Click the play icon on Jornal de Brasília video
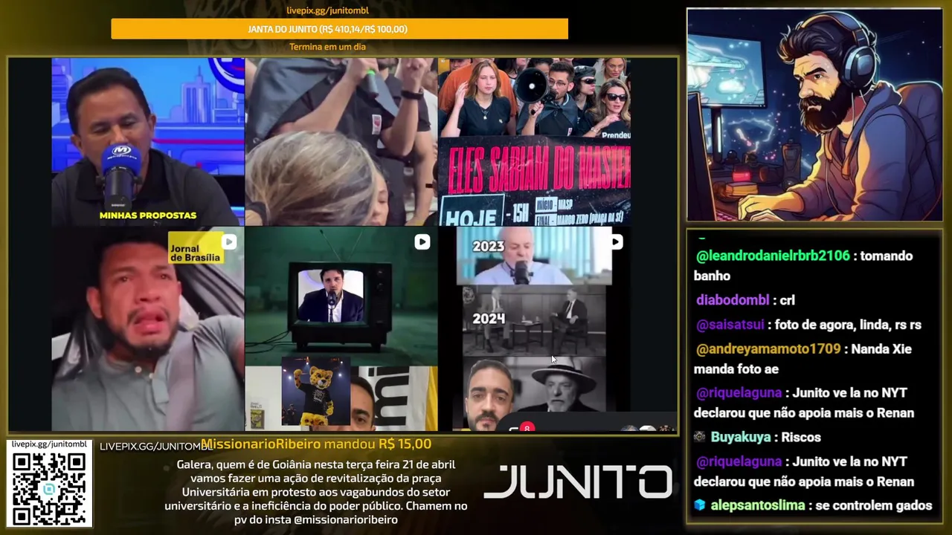Viewport: 952px width, 535px height. click(x=229, y=241)
